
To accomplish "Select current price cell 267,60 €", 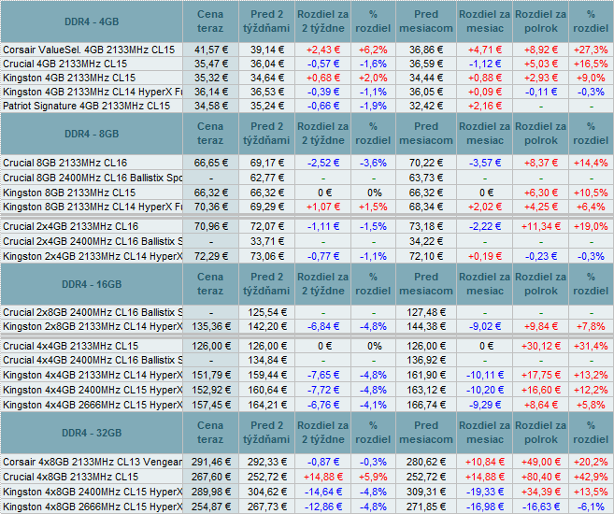I will pos(211,477).
